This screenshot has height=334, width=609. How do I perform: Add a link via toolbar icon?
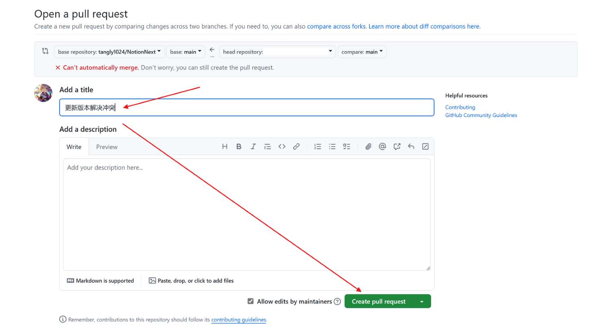click(x=296, y=147)
